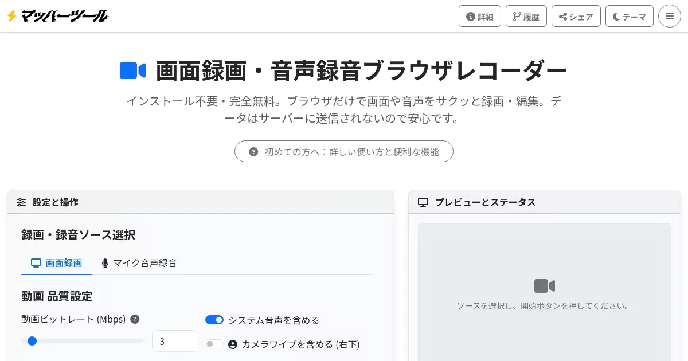Enable the カメラワイプを含める toggle
This screenshot has width=688, height=361.
click(x=214, y=344)
